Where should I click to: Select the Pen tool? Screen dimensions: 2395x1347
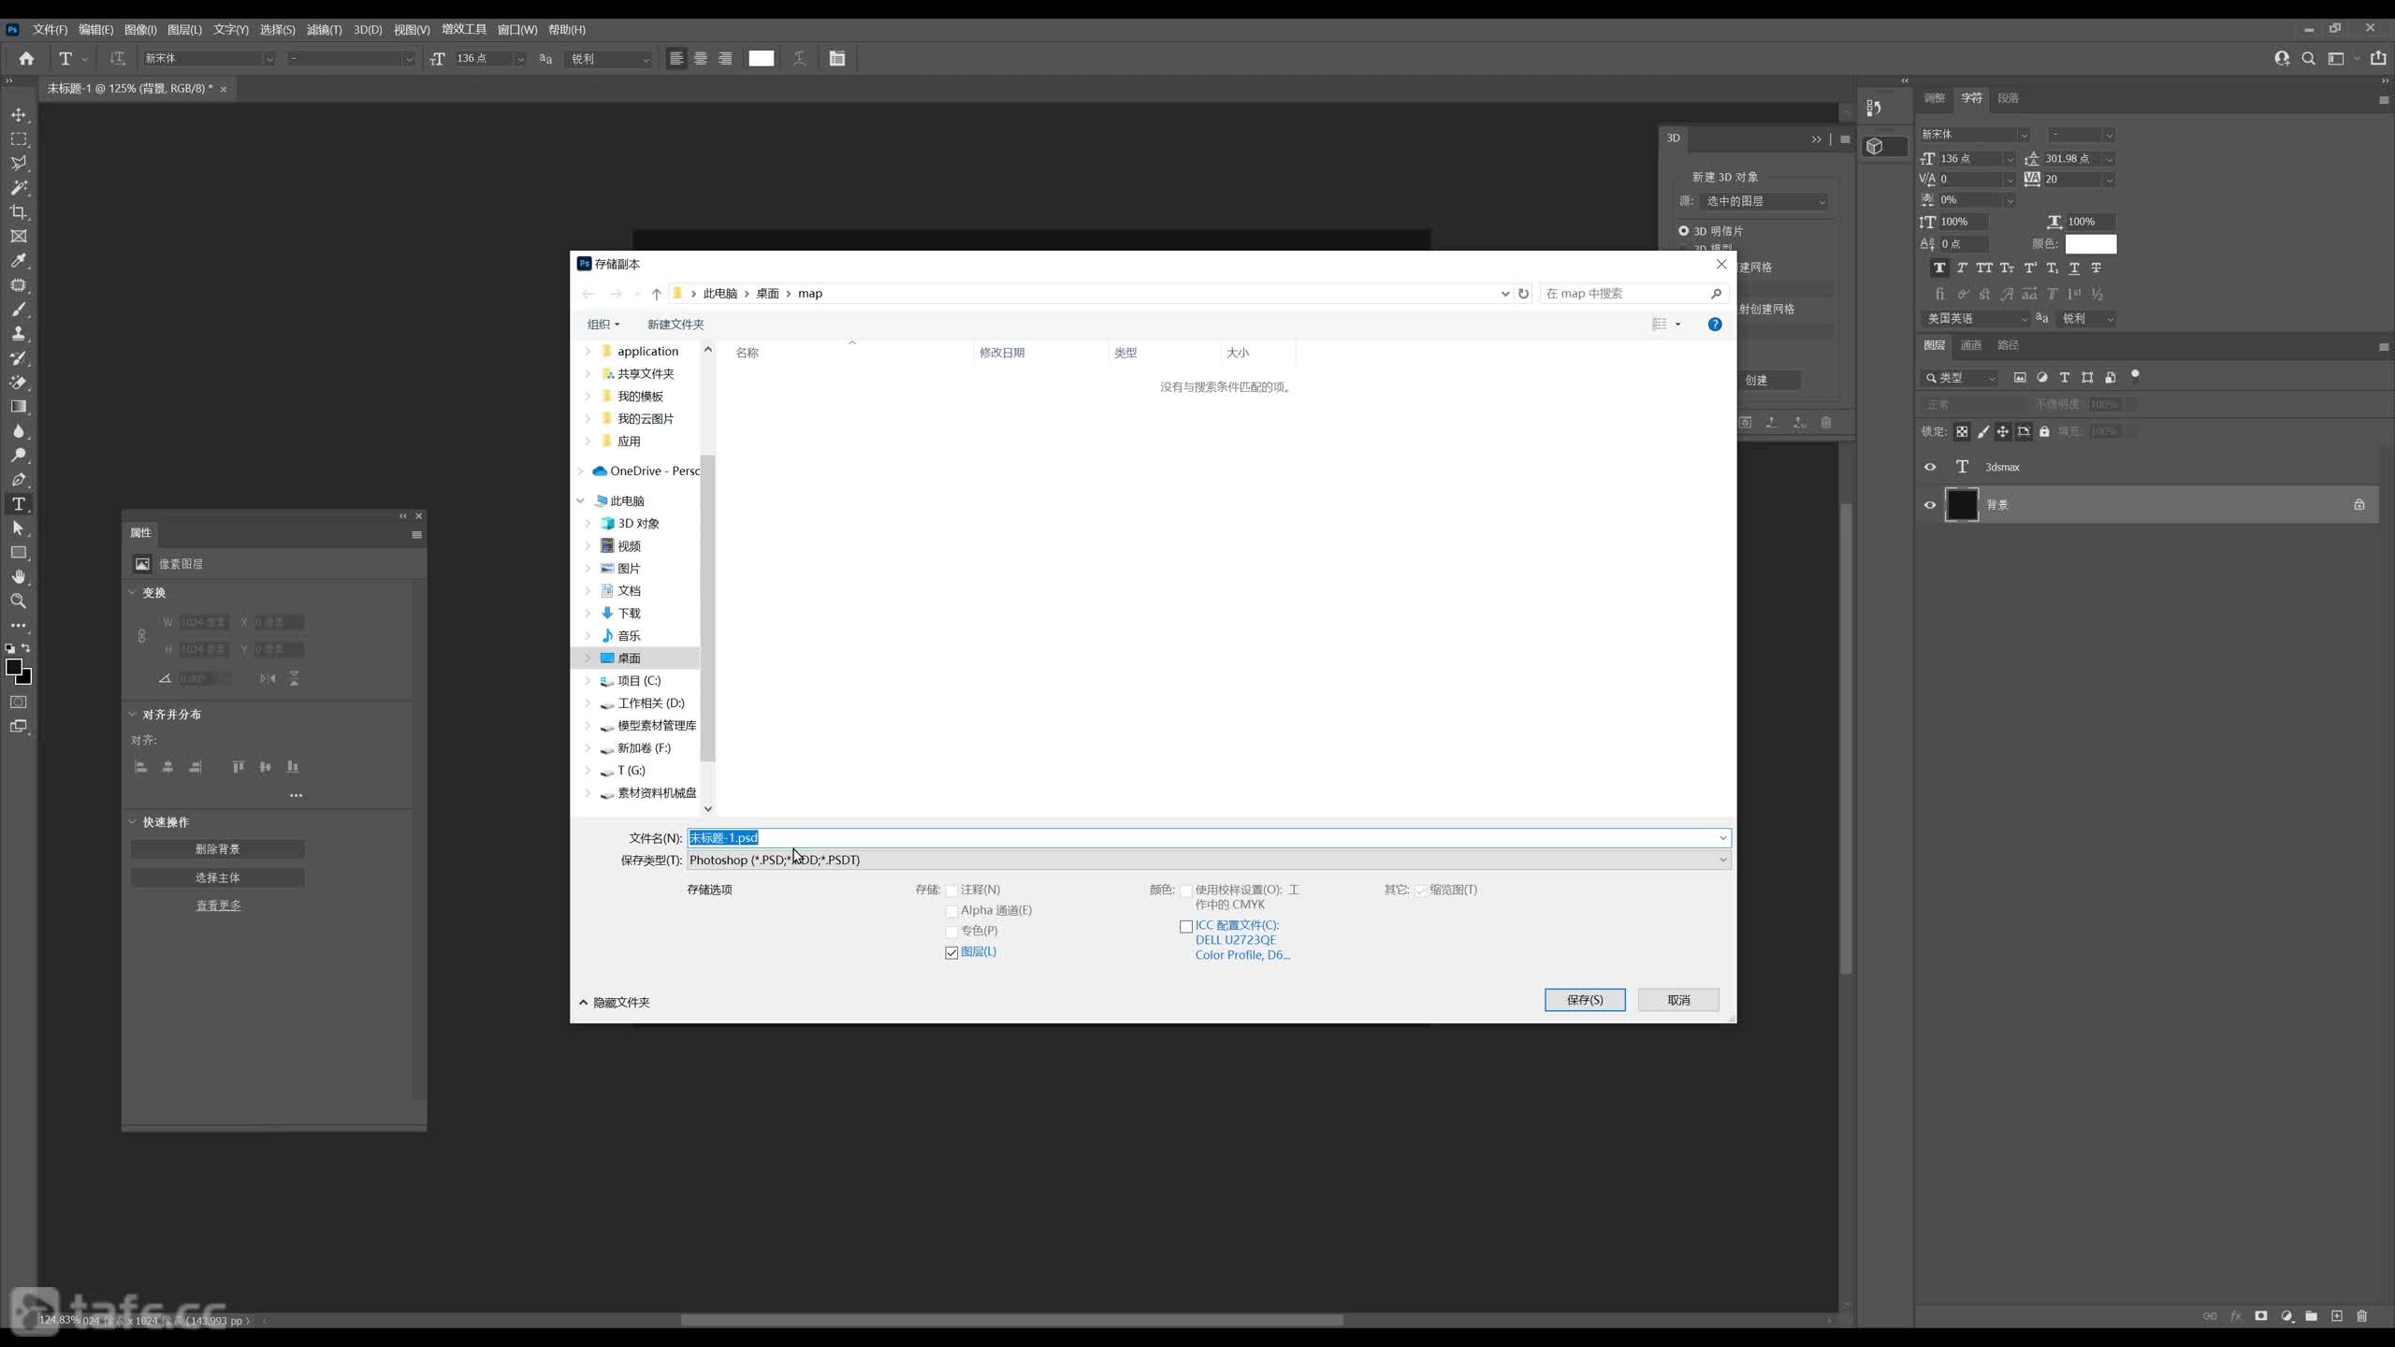click(19, 480)
